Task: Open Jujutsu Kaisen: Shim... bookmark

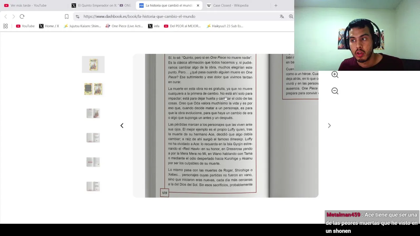Action: [x=82, y=26]
